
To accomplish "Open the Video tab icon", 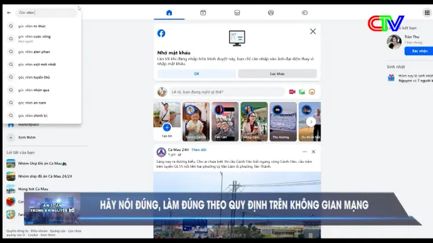I will click(203, 13).
